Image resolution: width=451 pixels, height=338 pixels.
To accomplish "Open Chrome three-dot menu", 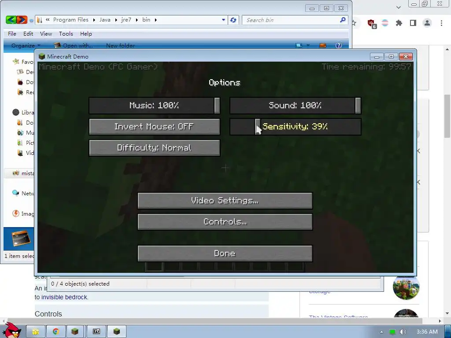I will 441,23.
